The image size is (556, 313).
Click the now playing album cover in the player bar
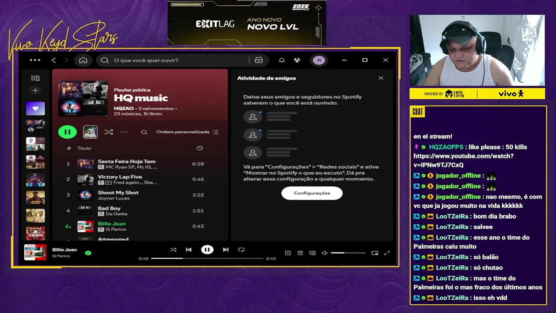[x=35, y=252]
